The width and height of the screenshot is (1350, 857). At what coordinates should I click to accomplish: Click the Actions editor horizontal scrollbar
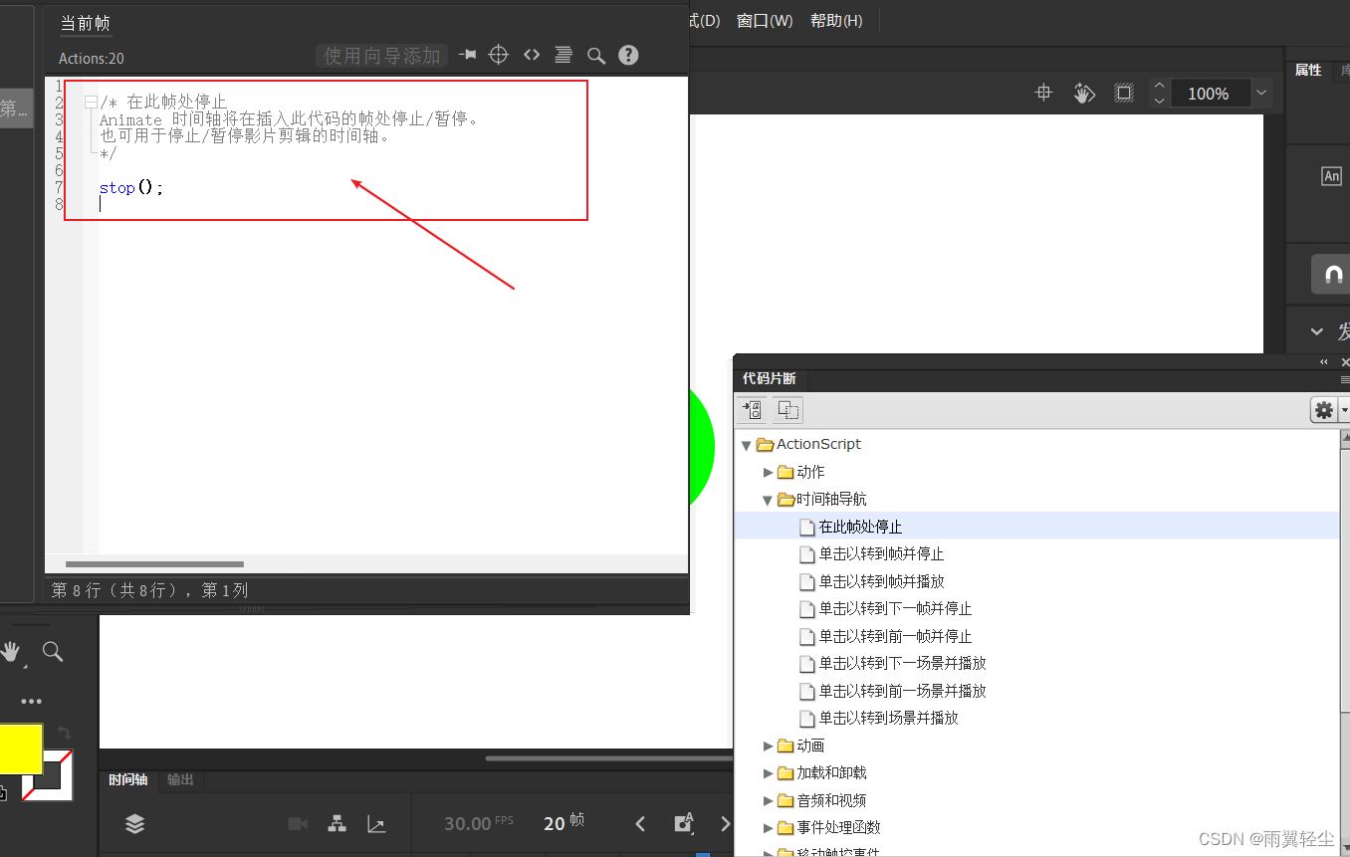coord(155,564)
